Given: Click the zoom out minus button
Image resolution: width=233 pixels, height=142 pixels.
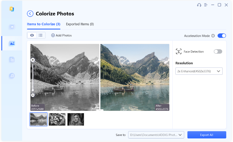Looking at the screenshot, I should coord(33,95).
